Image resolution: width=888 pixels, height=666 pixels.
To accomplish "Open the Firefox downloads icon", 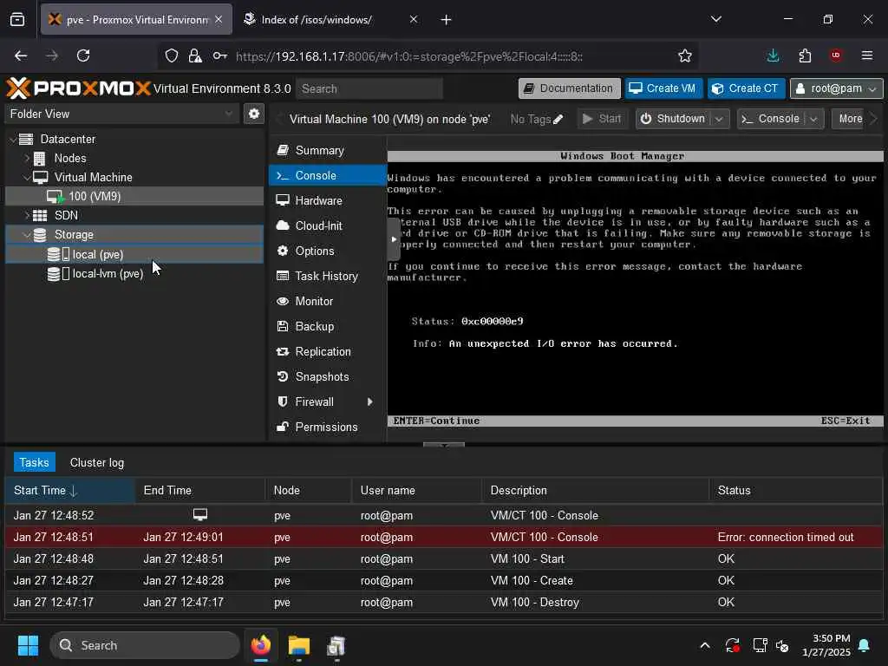I will [x=773, y=55].
